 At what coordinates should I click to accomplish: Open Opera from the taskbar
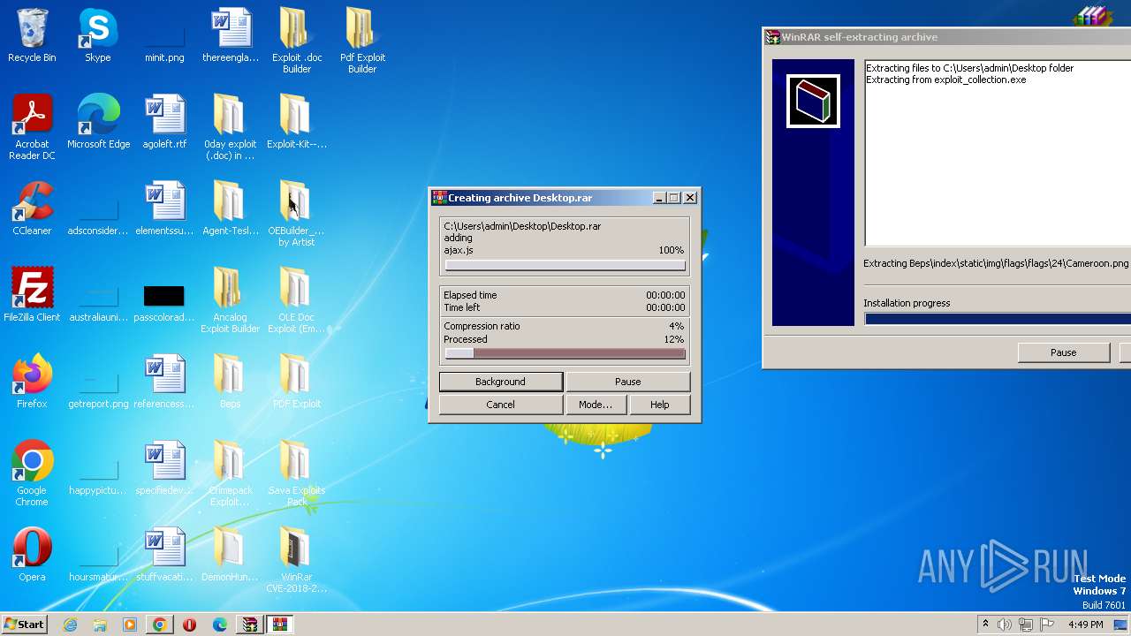click(x=190, y=625)
